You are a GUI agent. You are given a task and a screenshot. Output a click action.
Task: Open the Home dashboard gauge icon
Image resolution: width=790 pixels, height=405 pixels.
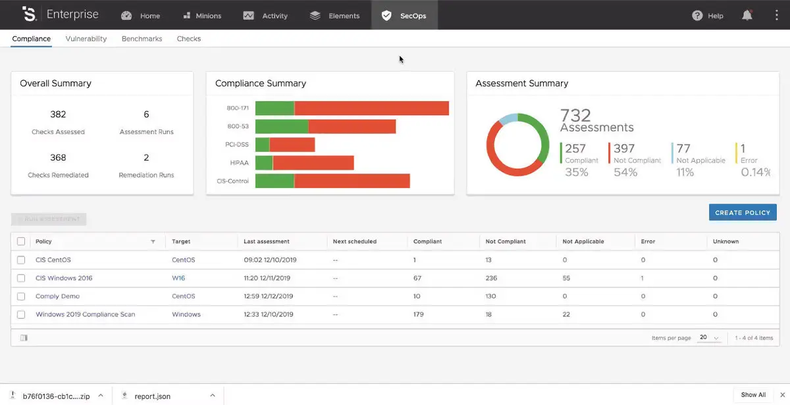click(126, 16)
